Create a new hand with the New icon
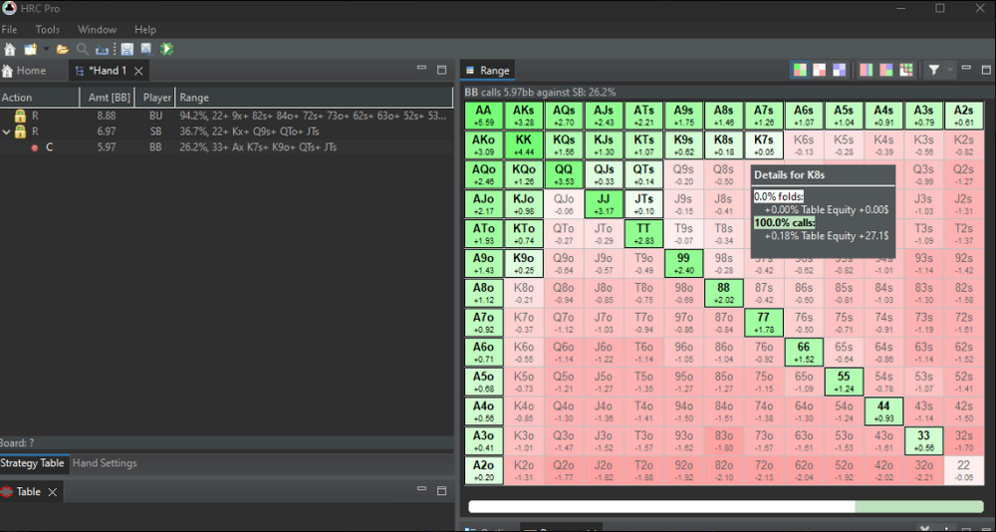Image resolution: width=996 pixels, height=532 pixels. (x=30, y=49)
